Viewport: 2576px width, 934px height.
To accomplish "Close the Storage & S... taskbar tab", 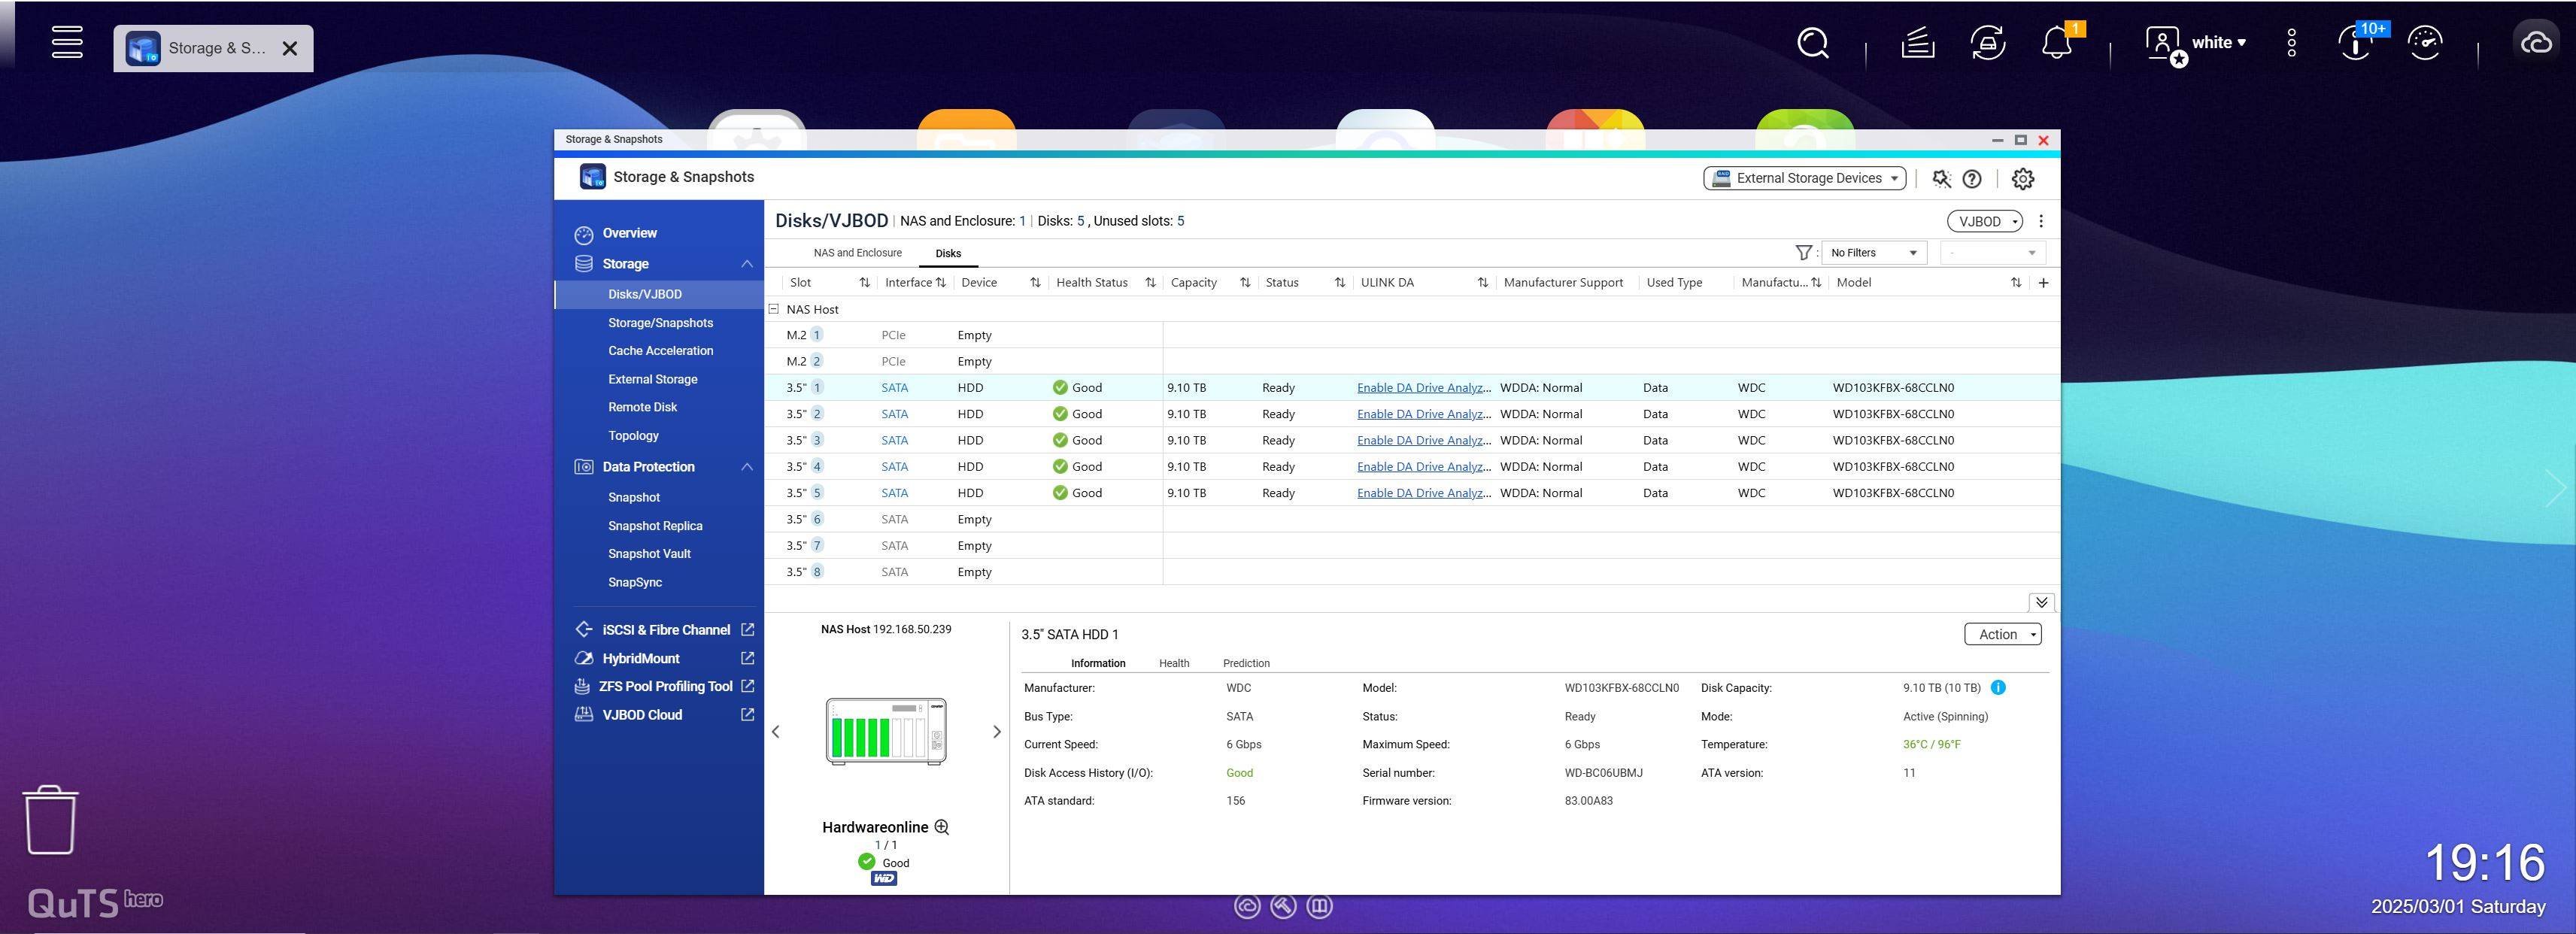I will pos(290,48).
